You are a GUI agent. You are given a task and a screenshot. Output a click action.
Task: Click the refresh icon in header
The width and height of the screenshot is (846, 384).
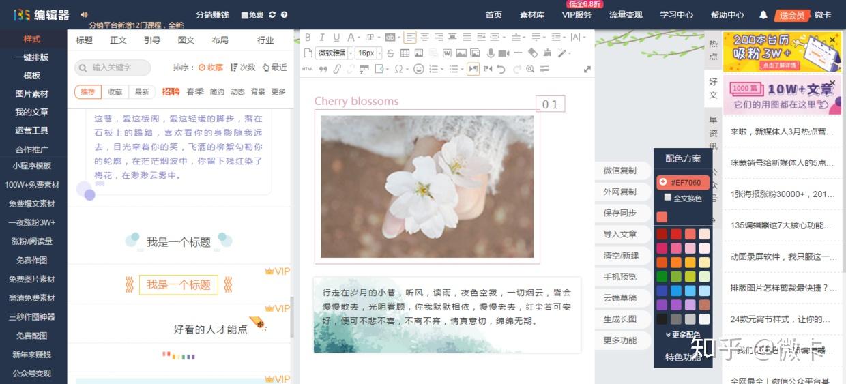pyautogui.click(x=272, y=14)
